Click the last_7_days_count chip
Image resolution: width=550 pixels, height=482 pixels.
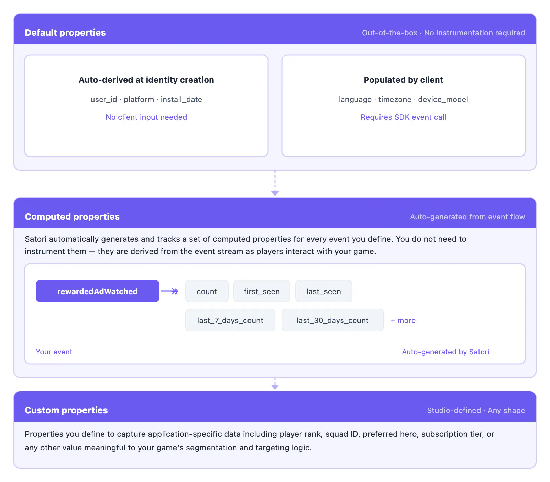point(230,320)
